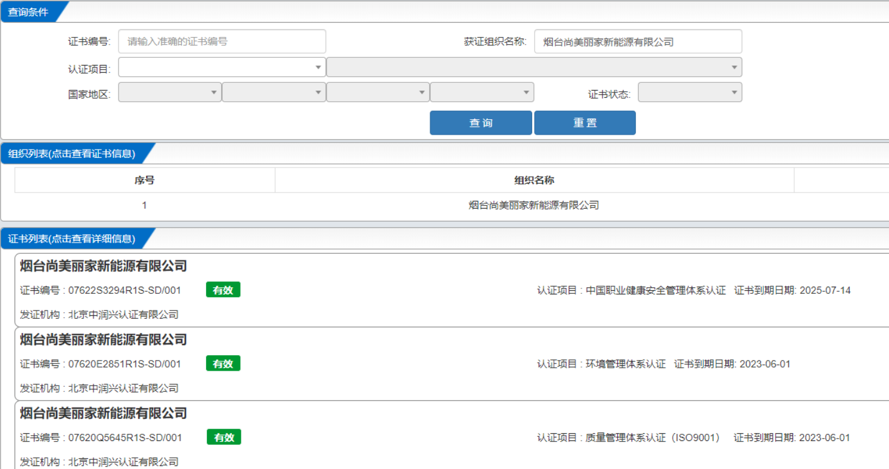This screenshot has height=469, width=889.
Task: Click the 证书编号 input field
Action: click(222, 42)
